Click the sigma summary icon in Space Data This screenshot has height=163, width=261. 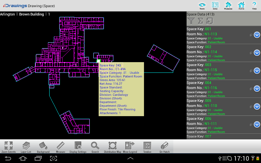[200, 21]
